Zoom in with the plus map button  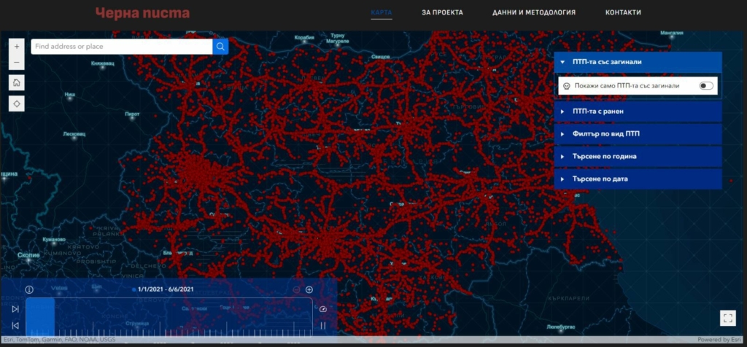17,46
